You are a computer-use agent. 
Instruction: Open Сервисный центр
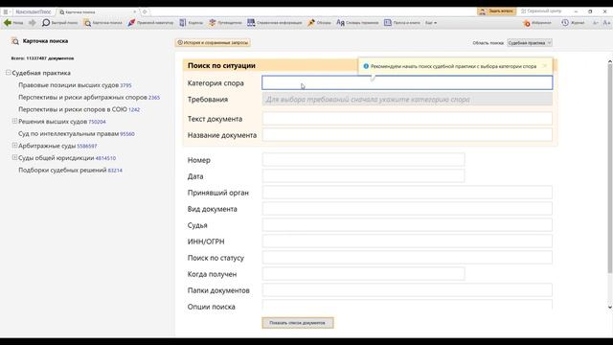540,11
